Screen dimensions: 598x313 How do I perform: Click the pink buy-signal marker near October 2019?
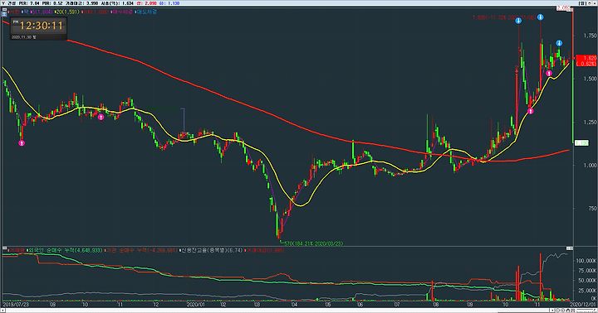[x=101, y=117]
